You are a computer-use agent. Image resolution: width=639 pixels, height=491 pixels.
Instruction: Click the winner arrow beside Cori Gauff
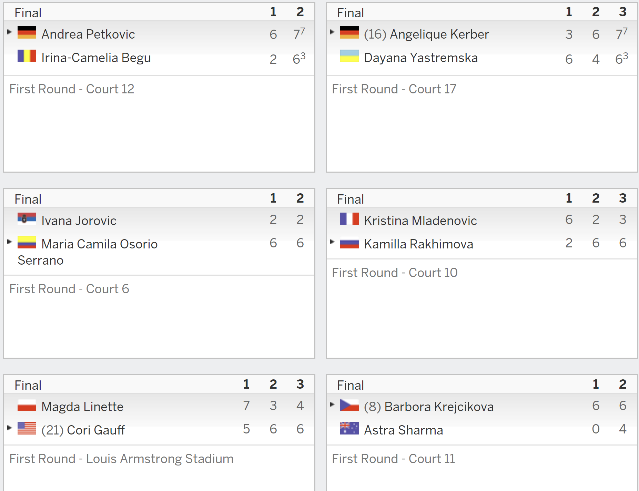(x=10, y=428)
